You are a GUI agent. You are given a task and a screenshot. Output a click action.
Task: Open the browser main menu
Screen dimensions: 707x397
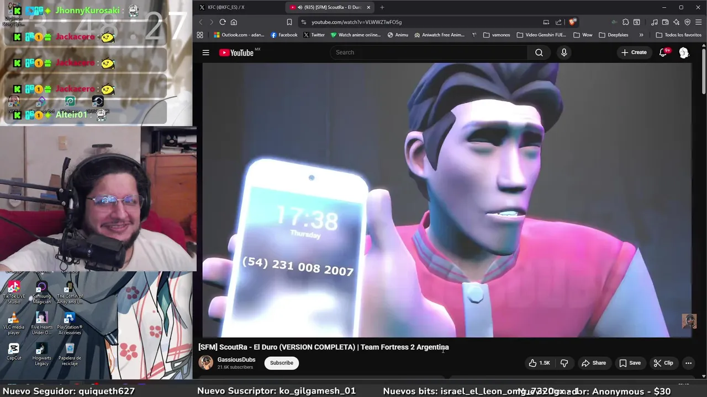coord(698,22)
